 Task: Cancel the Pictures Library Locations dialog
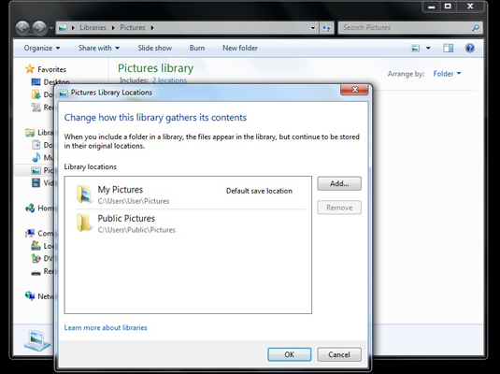click(339, 354)
